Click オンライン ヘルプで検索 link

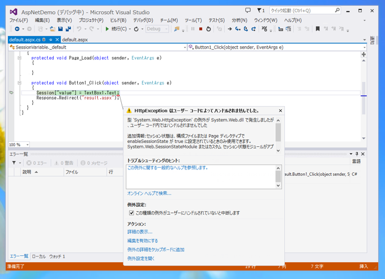(x=149, y=194)
